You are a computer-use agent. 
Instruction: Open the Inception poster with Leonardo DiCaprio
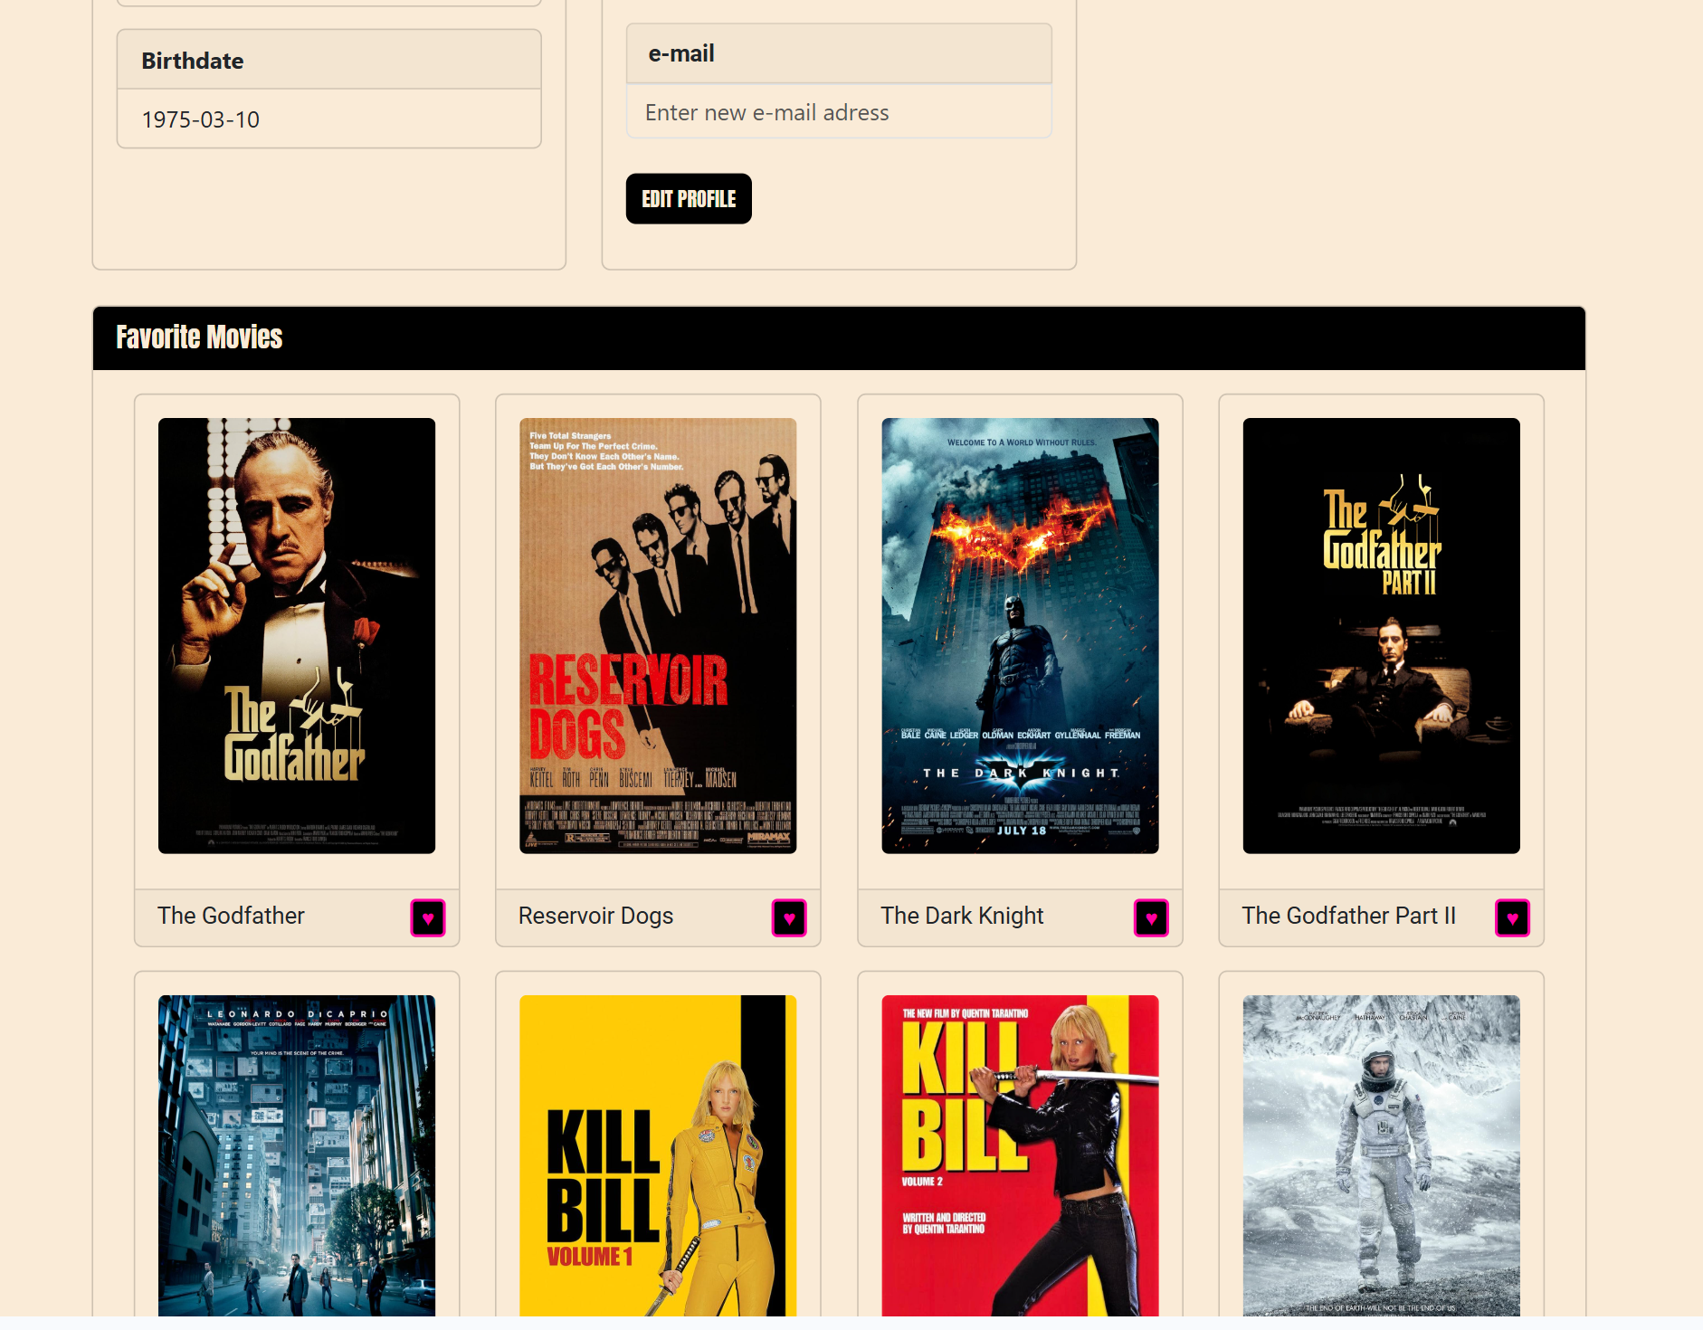pos(297,1155)
